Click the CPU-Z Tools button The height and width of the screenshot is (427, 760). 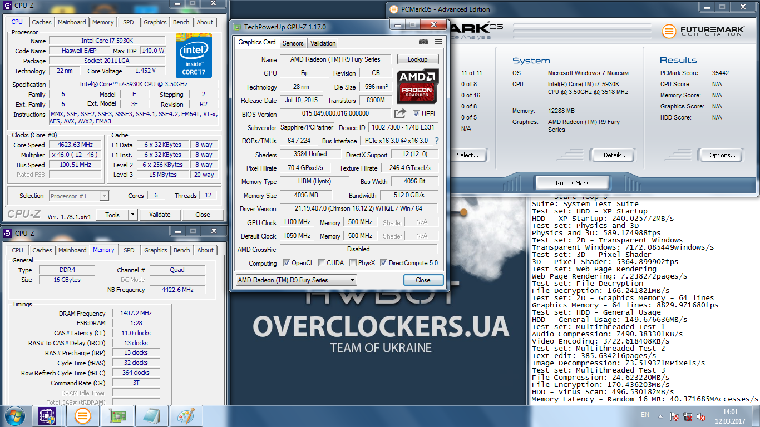112,215
